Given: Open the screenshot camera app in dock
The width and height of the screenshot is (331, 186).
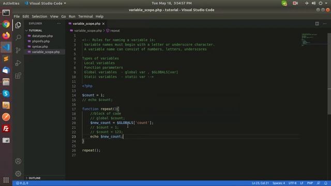Looking at the screenshot, I should (6, 140).
